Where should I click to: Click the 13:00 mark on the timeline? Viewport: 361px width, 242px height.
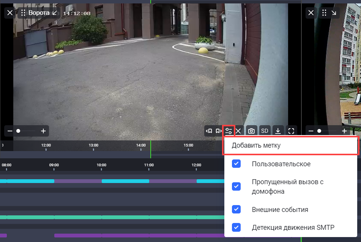pyautogui.click(x=93, y=146)
